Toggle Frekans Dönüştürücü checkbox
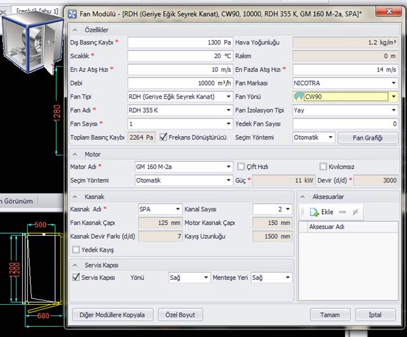Screen dimensions: 407x337 164,137
